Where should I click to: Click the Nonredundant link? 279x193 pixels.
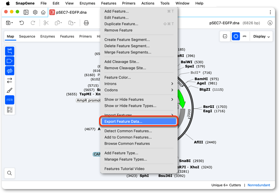coord(259,185)
